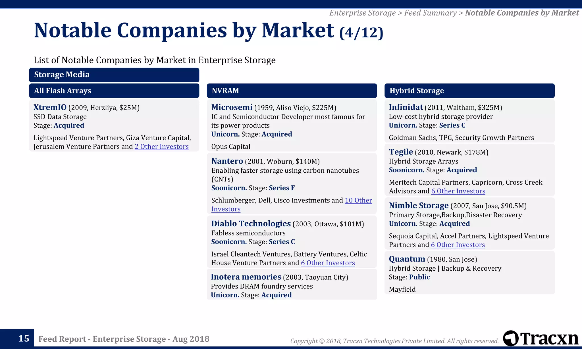Click 'Acquired' stage under XtremIO
Viewport: 582px width, 349px height.
pyautogui.click(x=69, y=126)
